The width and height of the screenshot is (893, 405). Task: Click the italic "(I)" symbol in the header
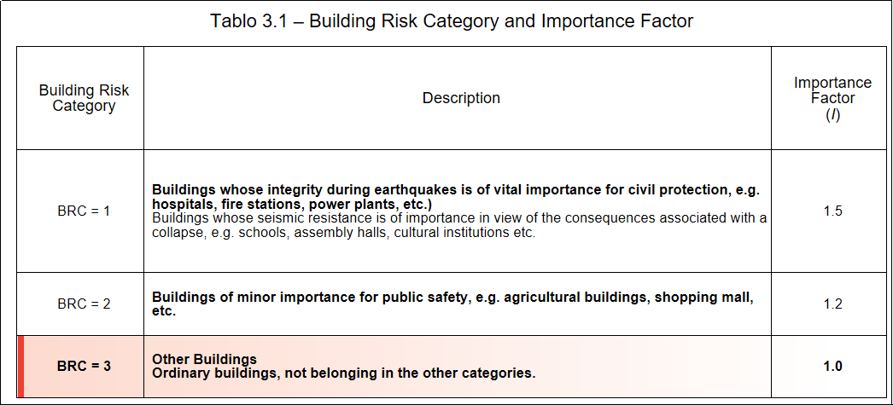point(832,114)
